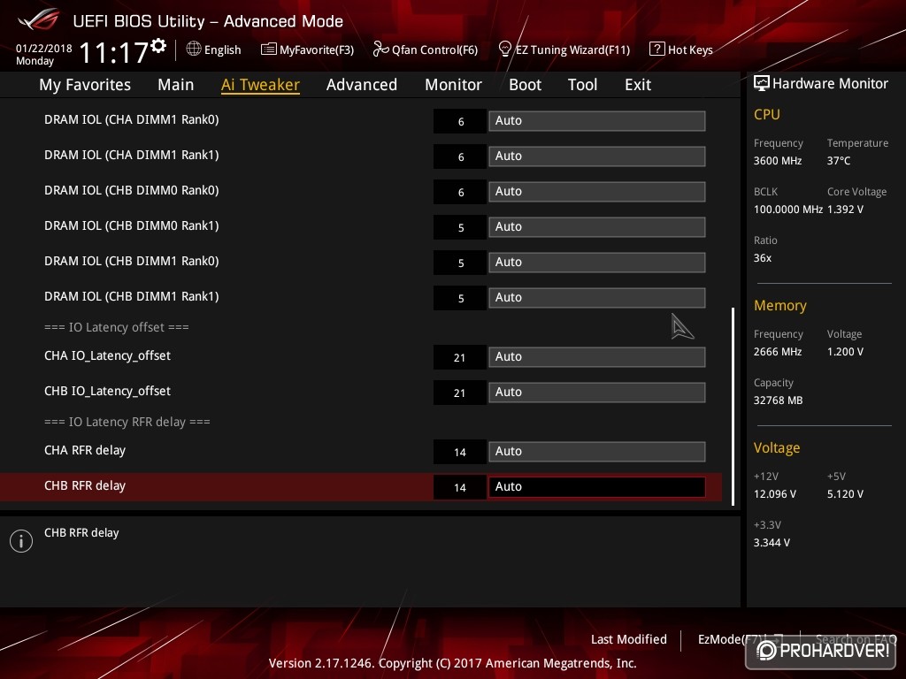906x679 pixels.
Task: Click the Qfan Control fan icon
Action: [x=380, y=50]
